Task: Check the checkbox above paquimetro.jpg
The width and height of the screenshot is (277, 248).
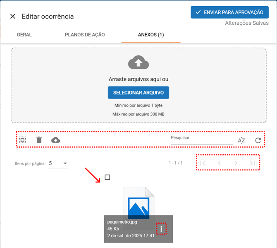Action: pyautogui.click(x=107, y=177)
